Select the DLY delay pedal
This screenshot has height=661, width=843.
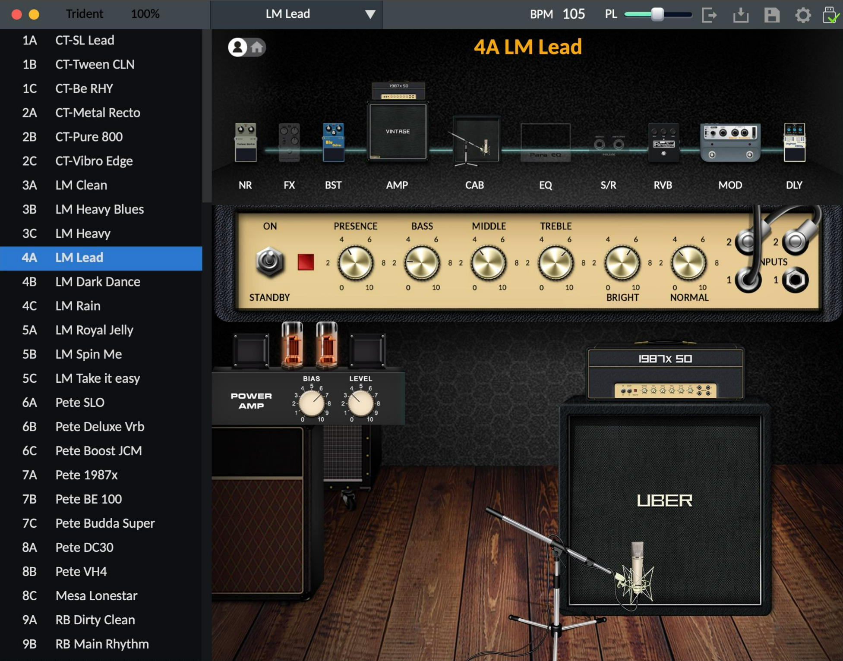pyautogui.click(x=794, y=142)
